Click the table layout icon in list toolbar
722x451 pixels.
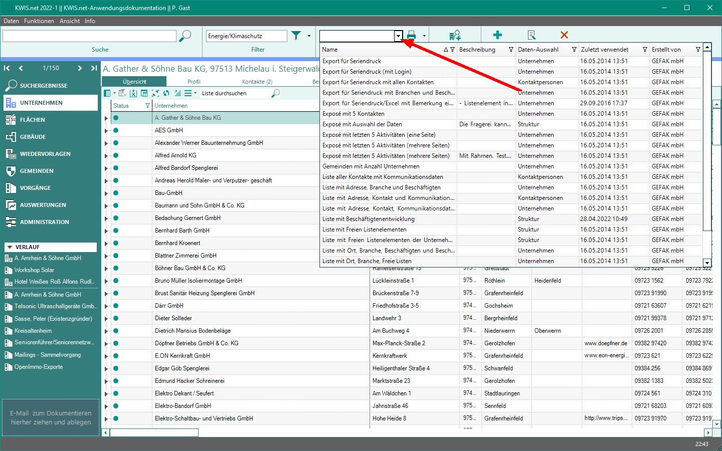pyautogui.click(x=144, y=93)
